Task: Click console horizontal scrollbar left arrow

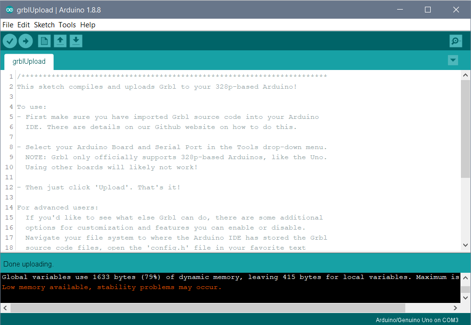Action: [5, 308]
